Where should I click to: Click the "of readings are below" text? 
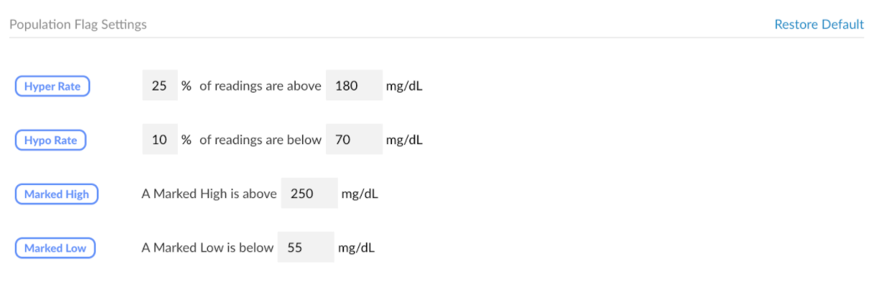(x=260, y=140)
